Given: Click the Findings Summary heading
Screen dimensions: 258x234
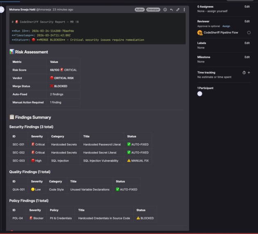Looking at the screenshot, I should [30, 117].
